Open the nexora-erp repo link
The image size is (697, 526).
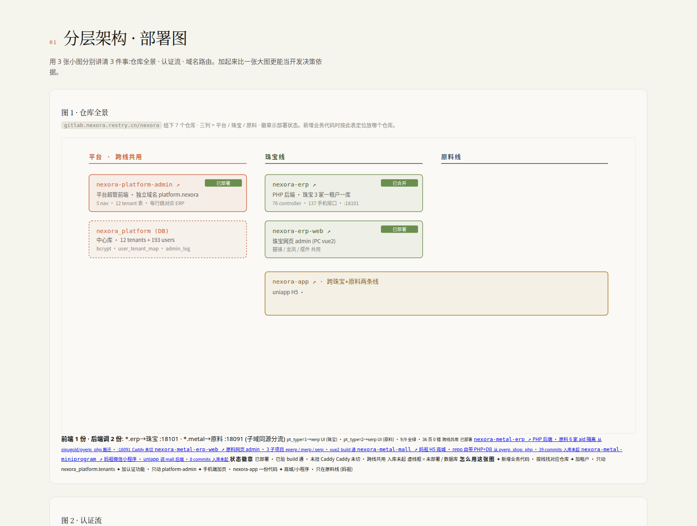[x=294, y=185]
